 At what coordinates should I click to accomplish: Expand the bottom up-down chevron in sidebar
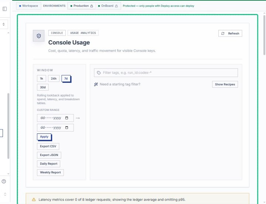5,194
